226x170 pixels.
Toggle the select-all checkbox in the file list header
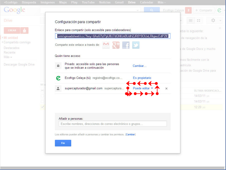[42, 91]
